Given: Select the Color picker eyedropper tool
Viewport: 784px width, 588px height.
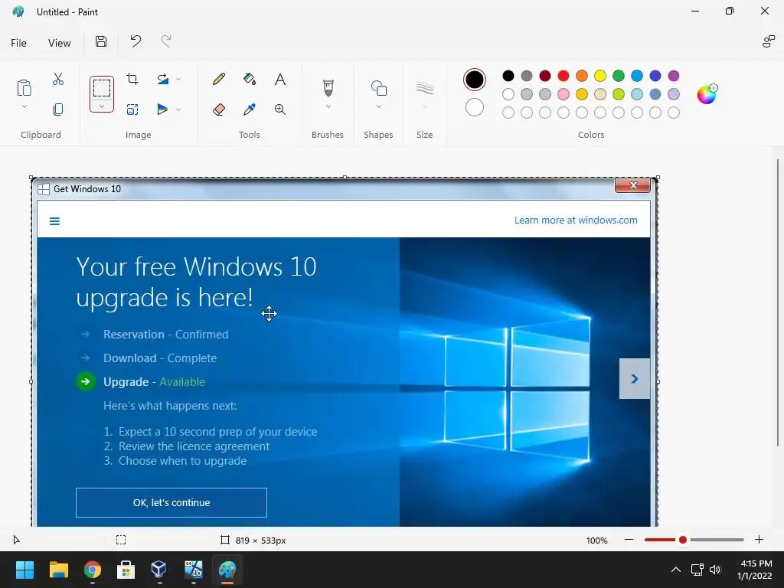Looking at the screenshot, I should [x=250, y=109].
